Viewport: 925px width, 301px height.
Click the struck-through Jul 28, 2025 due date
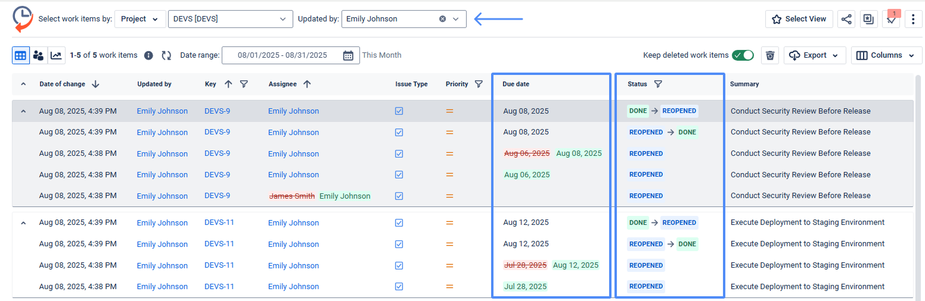(525, 265)
